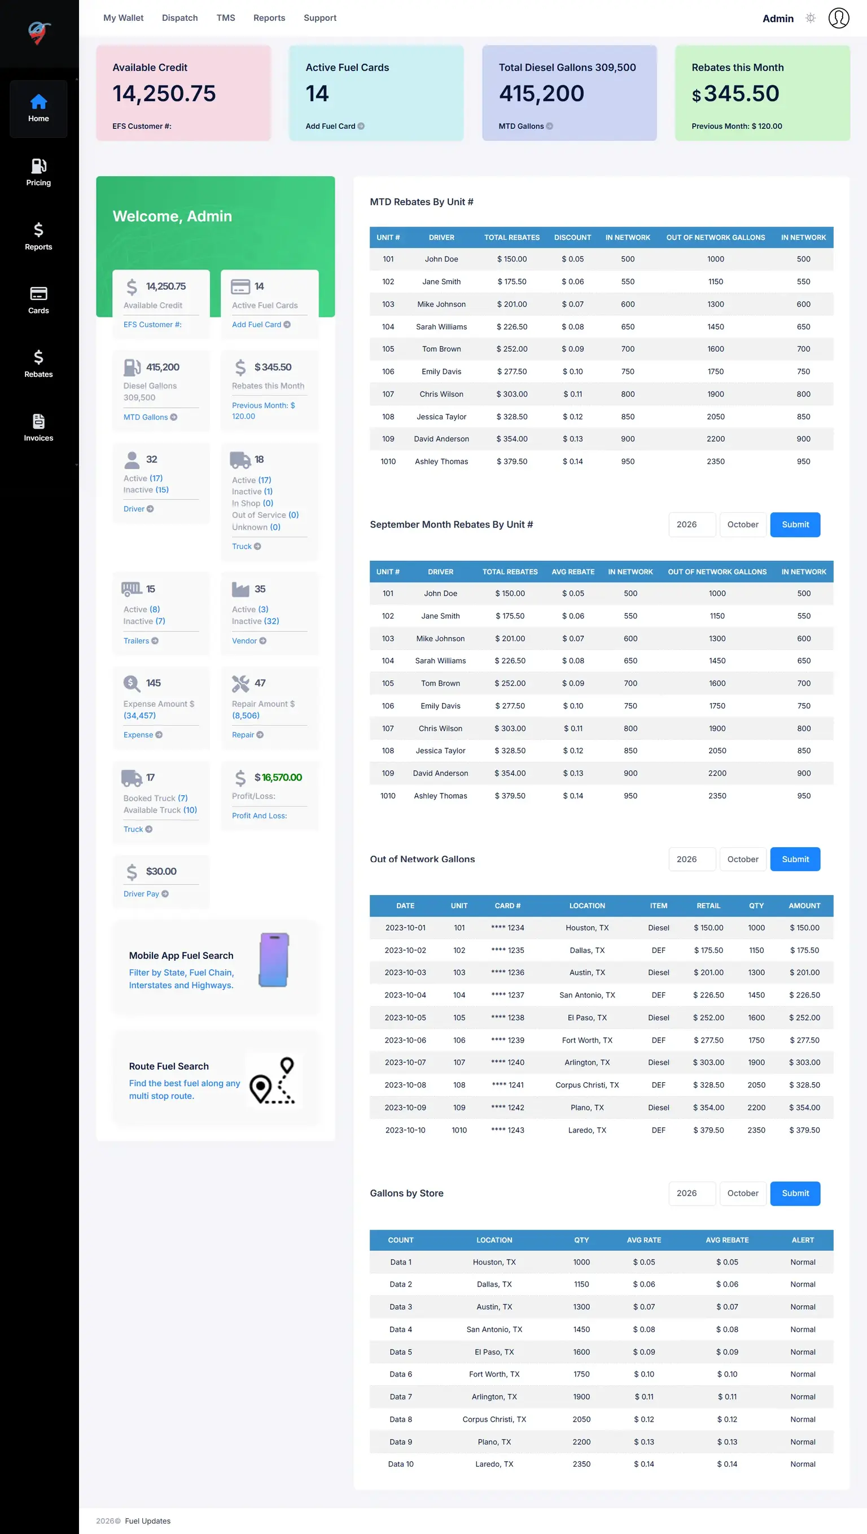Click the Route Fuel Search map pin image
Viewport: 867px width, 1534px height.
coord(274,1080)
